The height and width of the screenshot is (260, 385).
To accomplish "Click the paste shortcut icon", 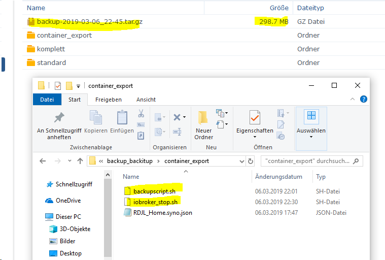I will coord(141,136).
